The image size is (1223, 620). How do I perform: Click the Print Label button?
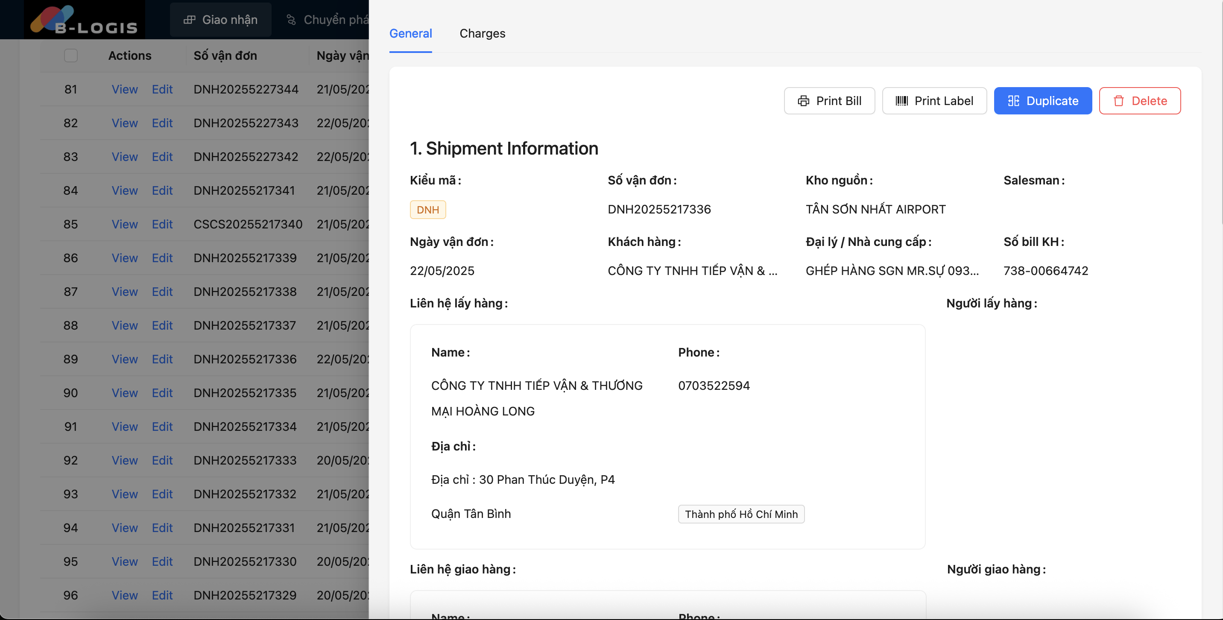[934, 101]
